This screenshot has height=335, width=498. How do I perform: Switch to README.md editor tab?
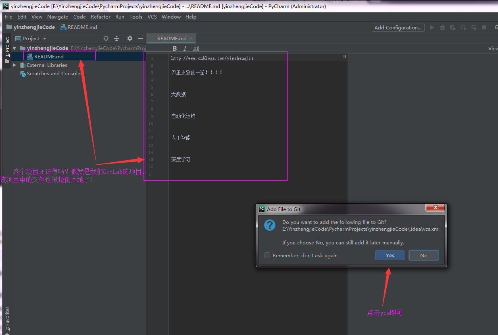172,38
